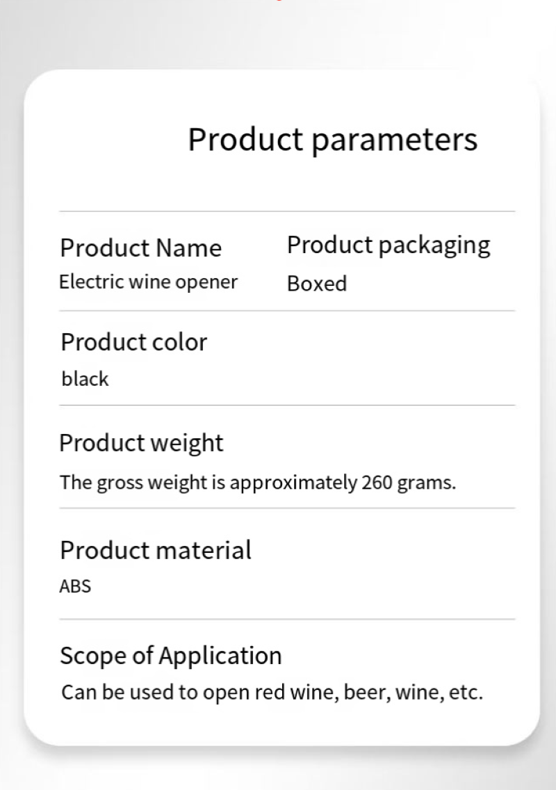This screenshot has height=790, width=556.
Task: Click the Electric wine opener text
Action: 148,282
